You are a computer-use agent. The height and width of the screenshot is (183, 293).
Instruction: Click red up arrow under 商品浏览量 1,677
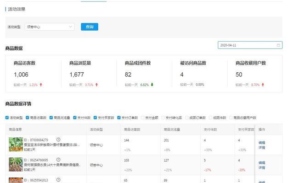[x=96, y=85]
